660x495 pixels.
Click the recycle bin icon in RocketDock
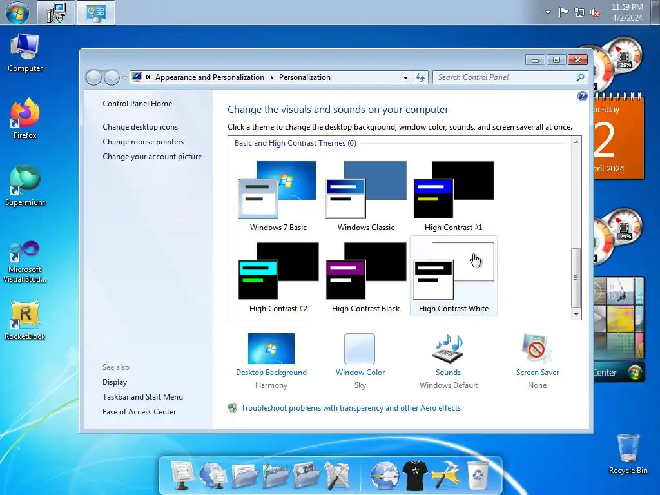tap(478, 476)
